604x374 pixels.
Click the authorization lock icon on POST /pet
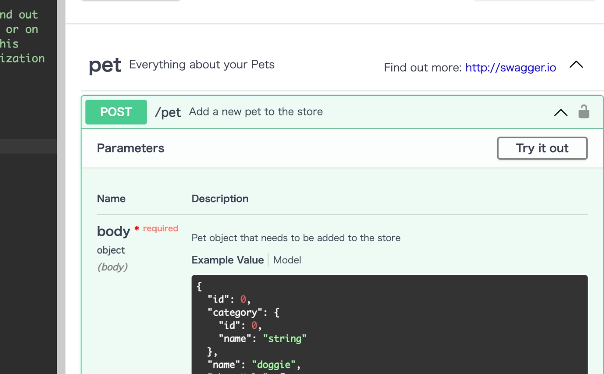[584, 111]
